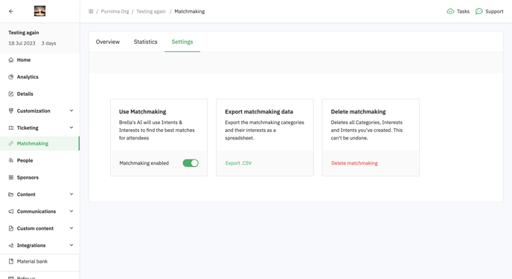Image resolution: width=512 pixels, height=279 pixels.
Task: Open Details in sidebar
Action: (25, 93)
